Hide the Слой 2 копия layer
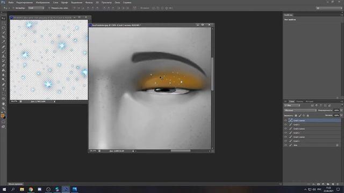344x193 pixels. point(285,129)
